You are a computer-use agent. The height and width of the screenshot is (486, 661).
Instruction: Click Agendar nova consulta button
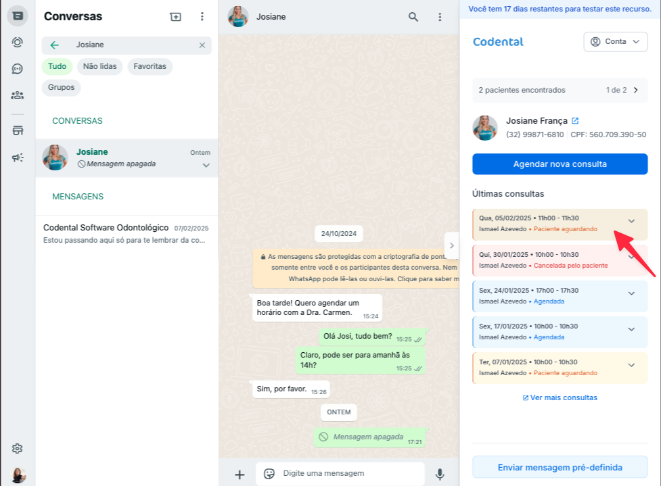click(560, 164)
